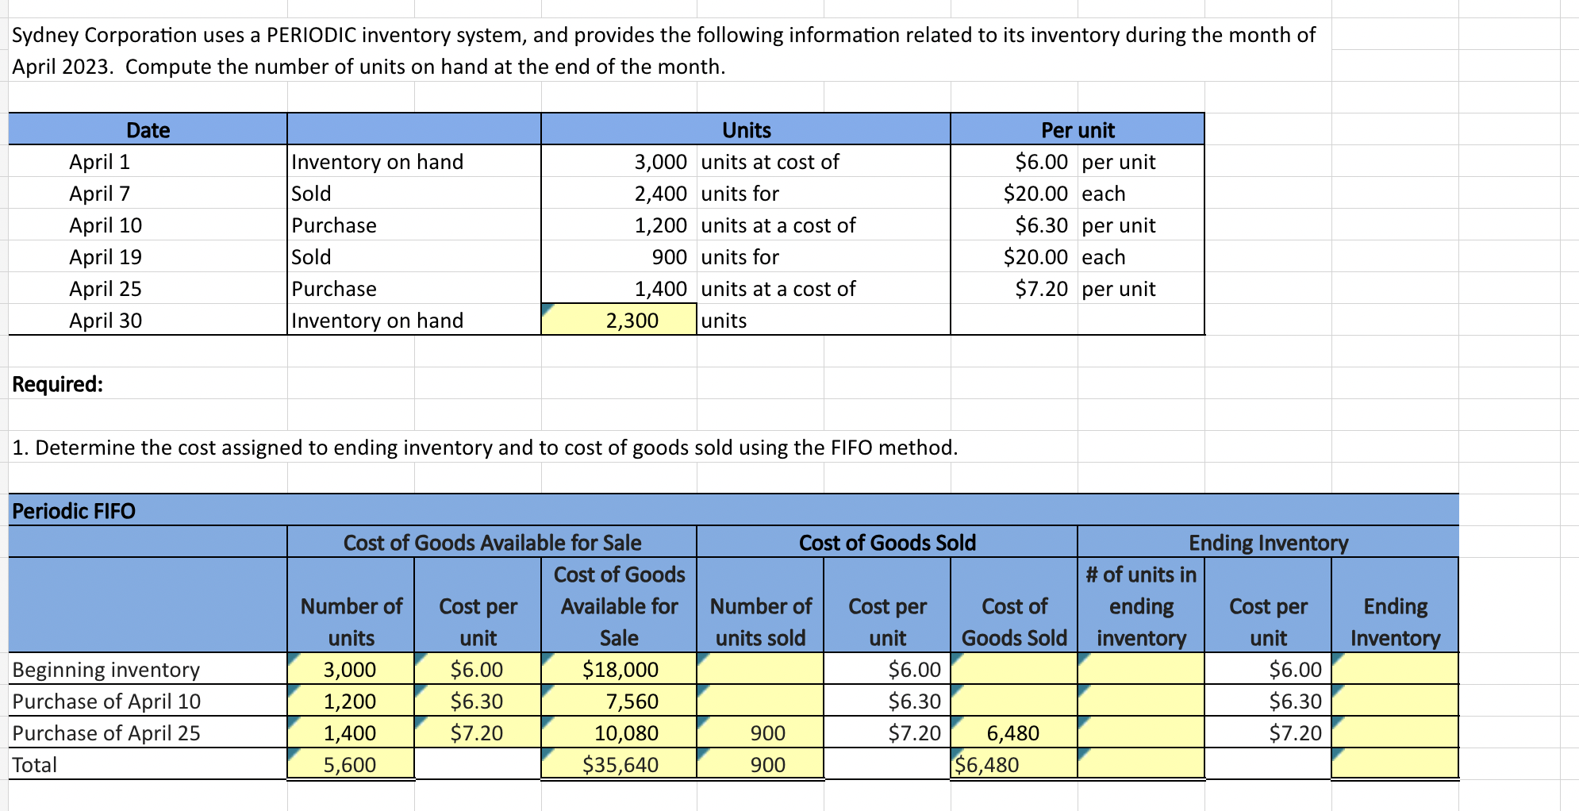Click the Date column header cell
Image resolution: width=1579 pixels, height=811 pixels.
click(x=147, y=129)
